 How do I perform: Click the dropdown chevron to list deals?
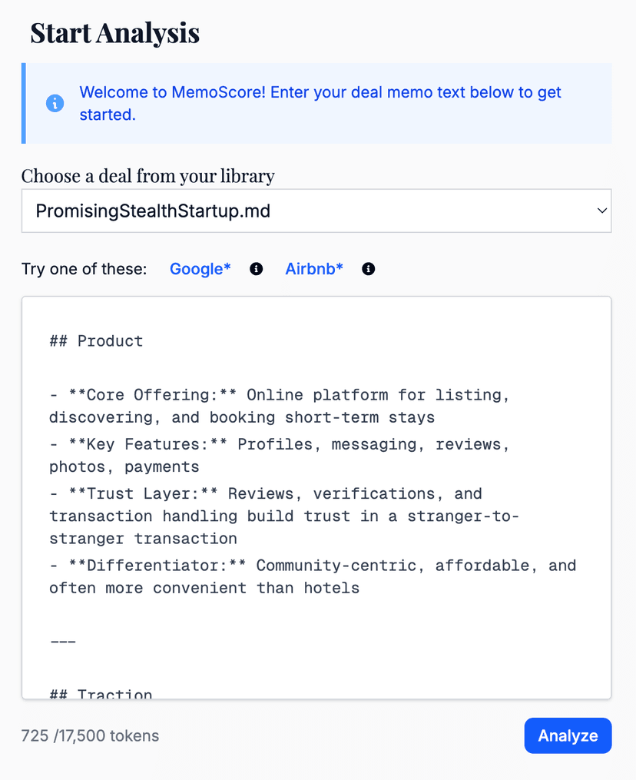[x=603, y=210]
